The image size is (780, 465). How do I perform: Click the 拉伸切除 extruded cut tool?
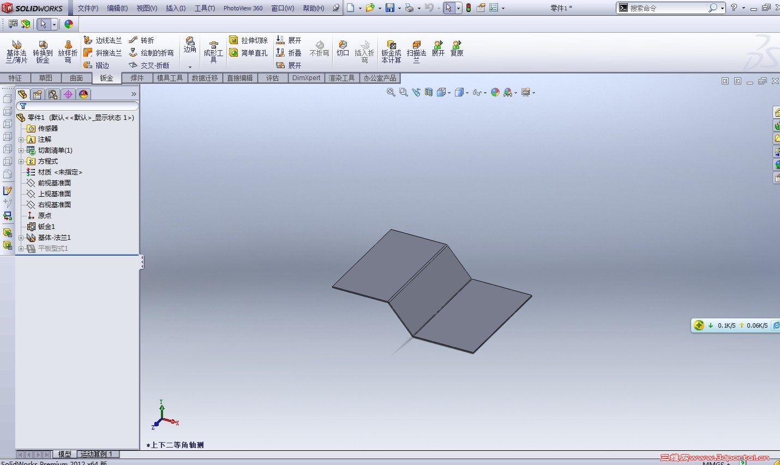(249, 40)
